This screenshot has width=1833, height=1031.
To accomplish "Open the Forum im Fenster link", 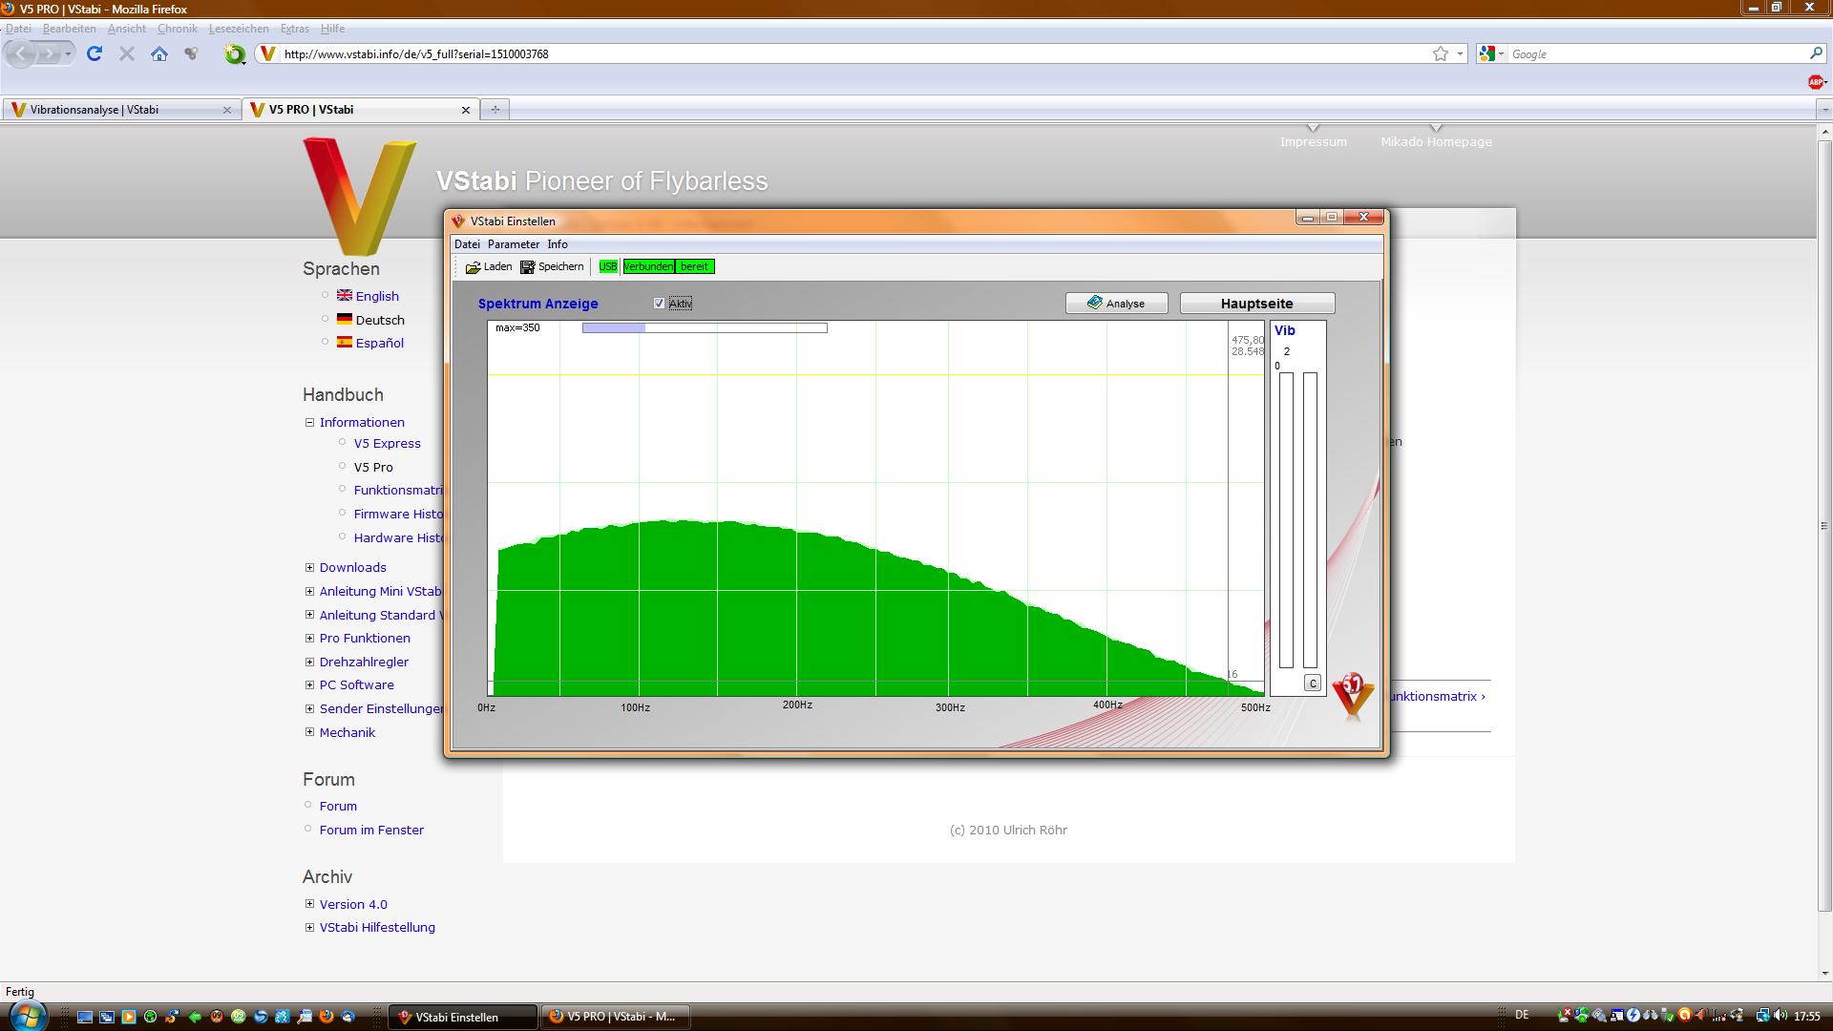I will (371, 830).
